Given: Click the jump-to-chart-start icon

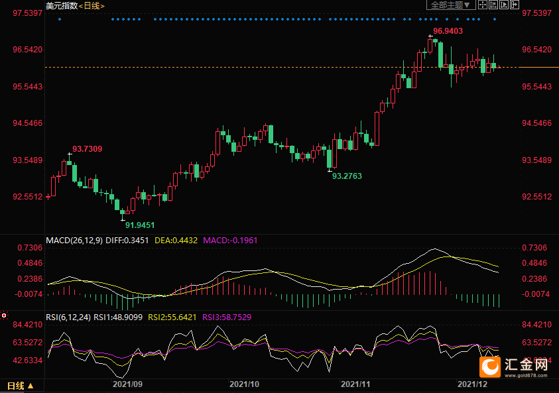Looking at the screenshot, I should click(493, 5).
